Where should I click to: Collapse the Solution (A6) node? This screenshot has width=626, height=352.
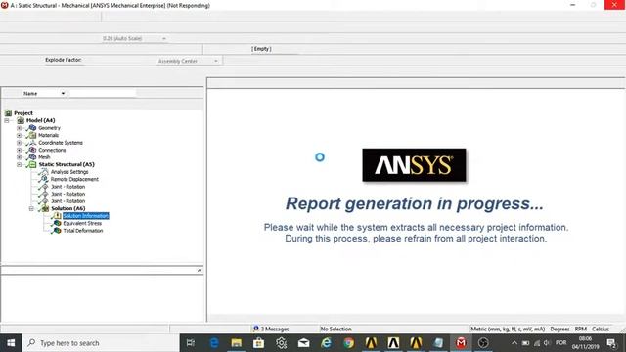pyautogui.click(x=31, y=208)
